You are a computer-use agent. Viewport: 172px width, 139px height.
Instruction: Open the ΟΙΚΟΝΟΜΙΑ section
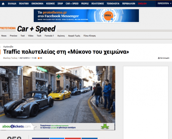coord(38,3)
